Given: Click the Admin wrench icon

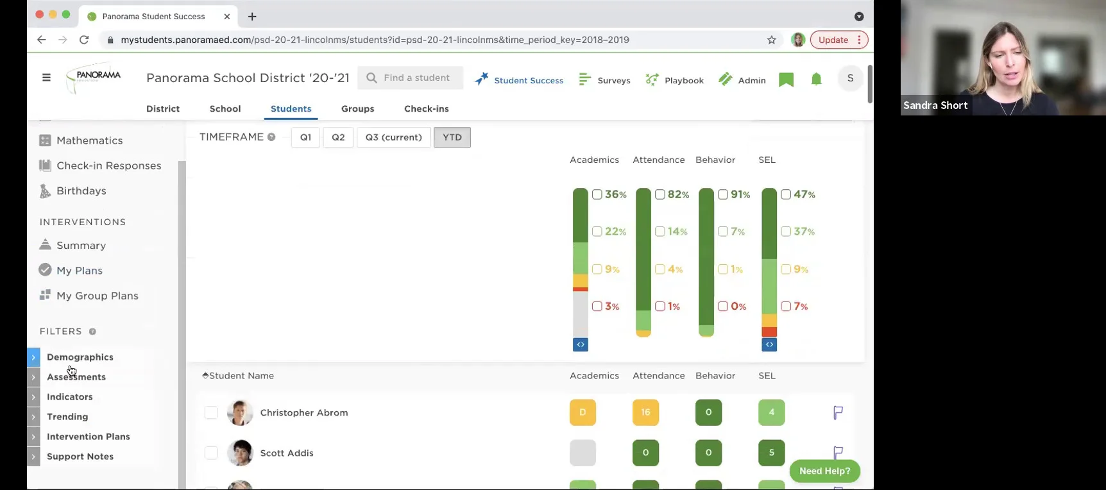Looking at the screenshot, I should point(726,79).
